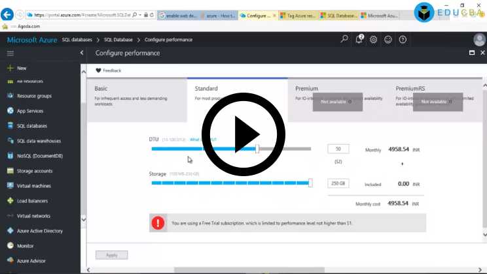
Task: Click the feedback smiley icon
Action: [388, 40]
